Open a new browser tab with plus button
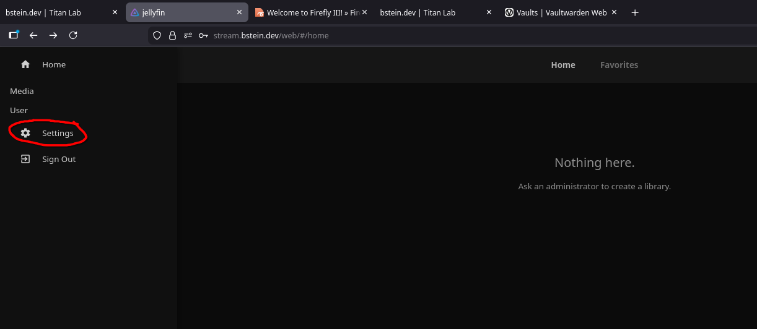 [x=634, y=12]
